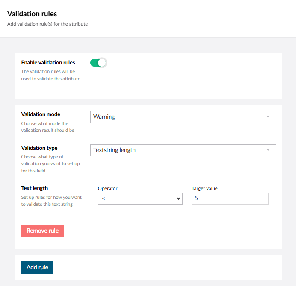Image resolution: width=296 pixels, height=286 pixels.
Task: Click the chevron icon in the Operator select
Action: 178,198
